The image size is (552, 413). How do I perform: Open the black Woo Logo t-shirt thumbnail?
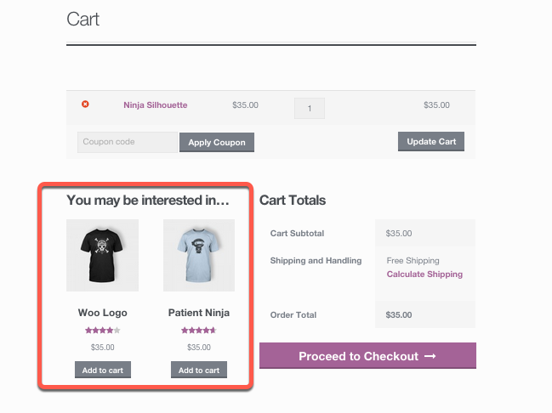103,255
